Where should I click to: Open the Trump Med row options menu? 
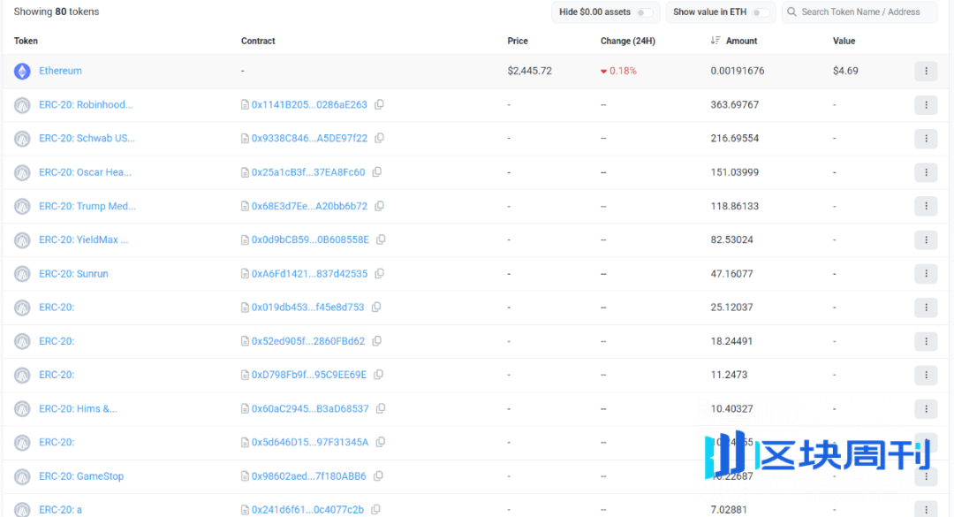[926, 207]
